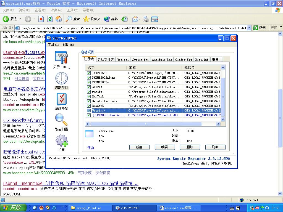Viewport: 283px width, 212px height.
Task: Open address bar URL dropdown
Action: coord(249,28)
